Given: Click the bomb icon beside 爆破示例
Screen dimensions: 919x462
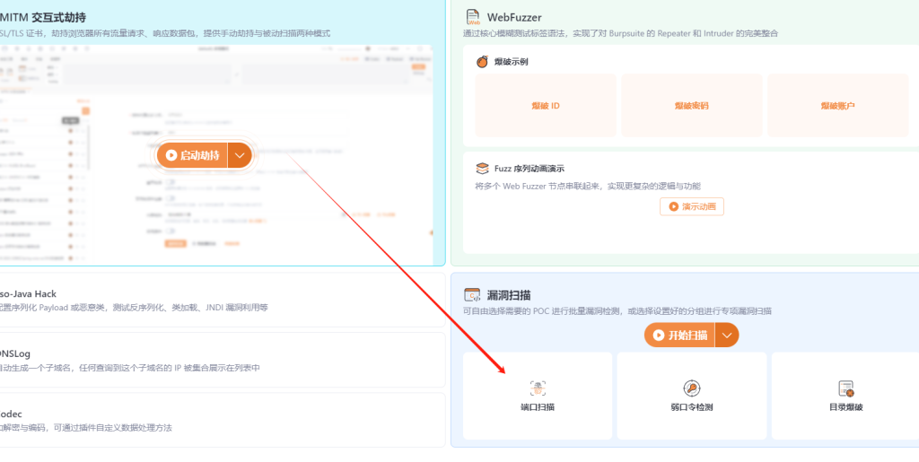Looking at the screenshot, I should coord(482,61).
